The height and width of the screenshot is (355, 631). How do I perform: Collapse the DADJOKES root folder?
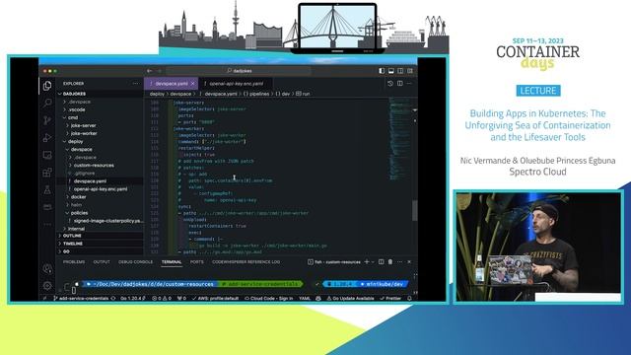point(100,94)
